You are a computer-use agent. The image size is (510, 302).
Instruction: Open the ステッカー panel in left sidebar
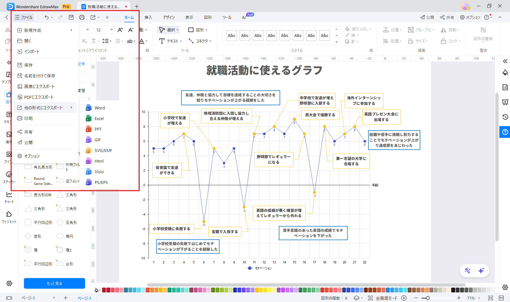point(9,177)
